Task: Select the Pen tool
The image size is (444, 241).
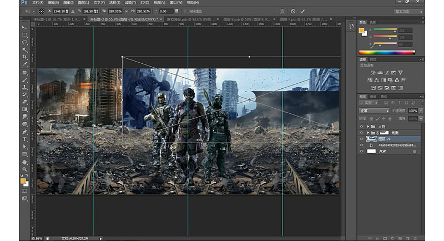Action: coord(24,132)
